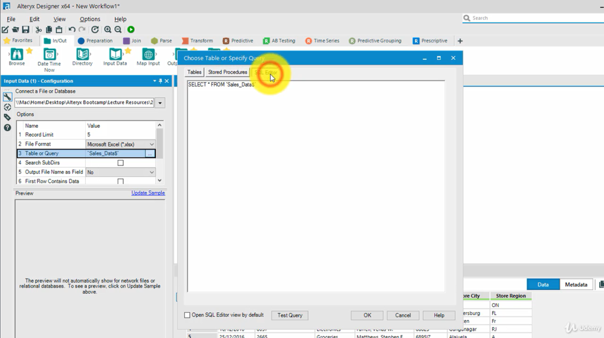Screen dimensions: 604x338
Task: Open the Edit menu
Action: (x=34, y=19)
